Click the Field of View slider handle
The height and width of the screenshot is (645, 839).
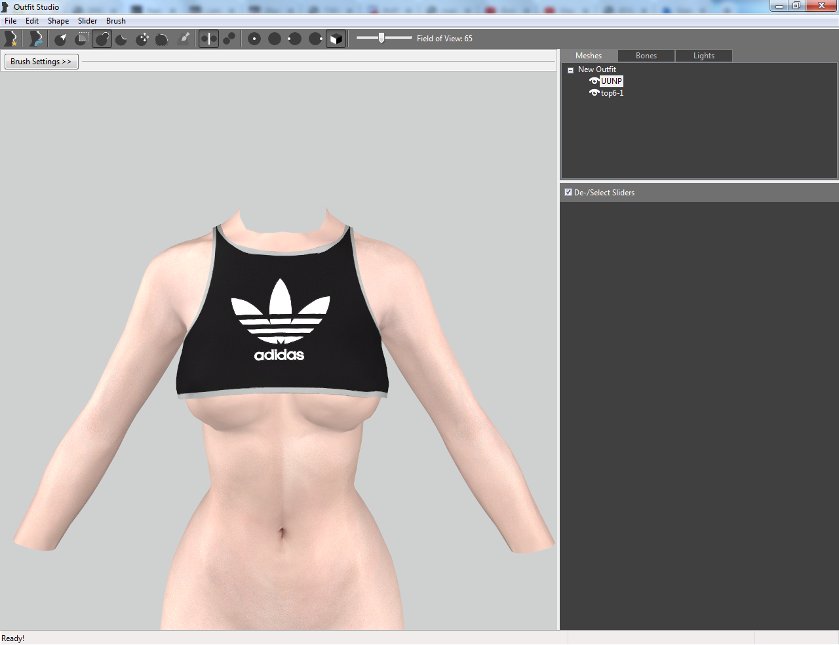[x=381, y=38]
